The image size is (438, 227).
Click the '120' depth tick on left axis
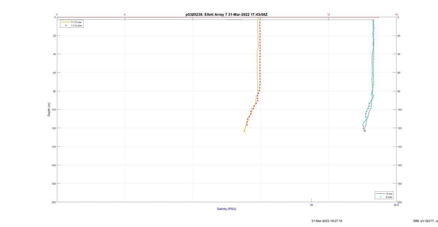(x=54, y=128)
